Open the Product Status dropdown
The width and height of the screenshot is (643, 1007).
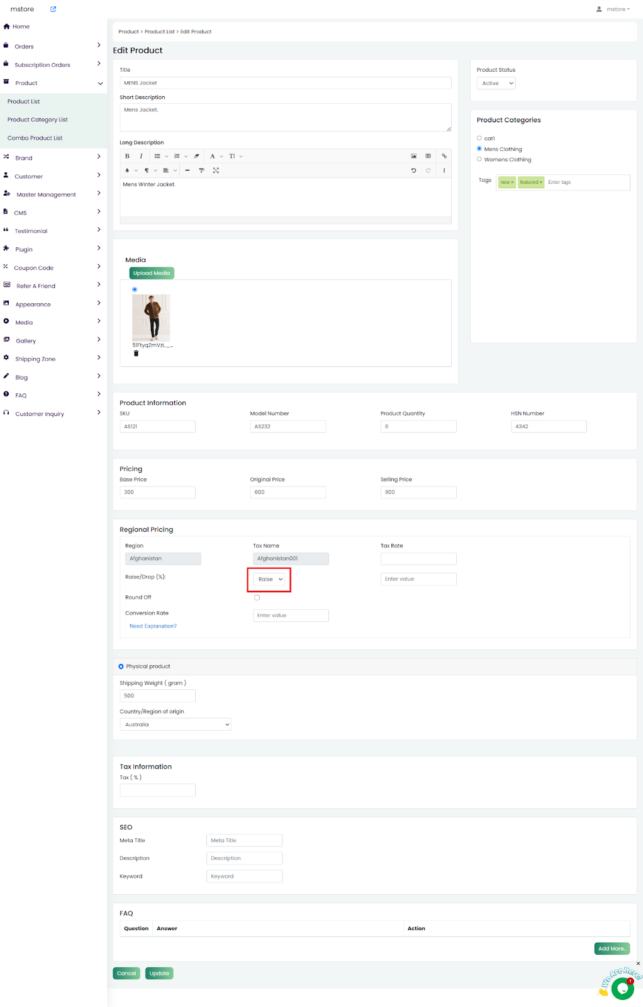[x=496, y=83]
